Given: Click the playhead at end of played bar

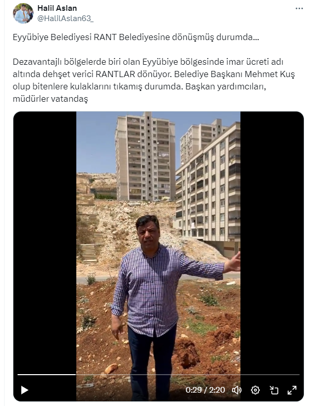Looking at the screenshot, I should coord(76,375).
